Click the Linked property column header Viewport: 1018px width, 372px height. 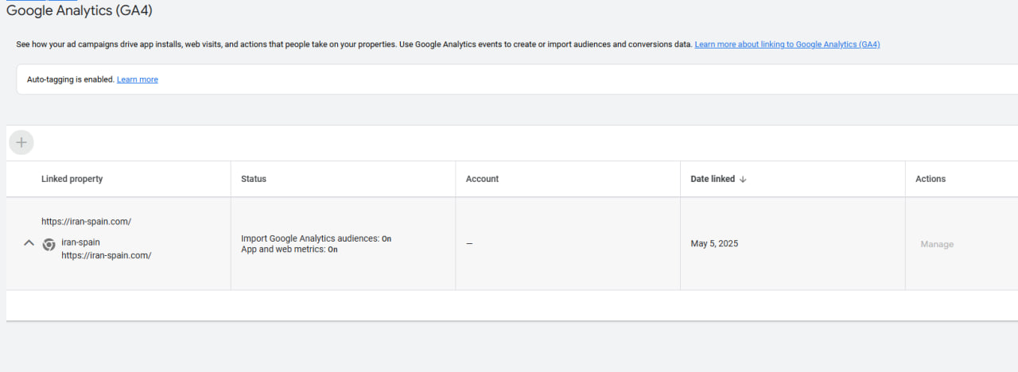pyautogui.click(x=72, y=179)
